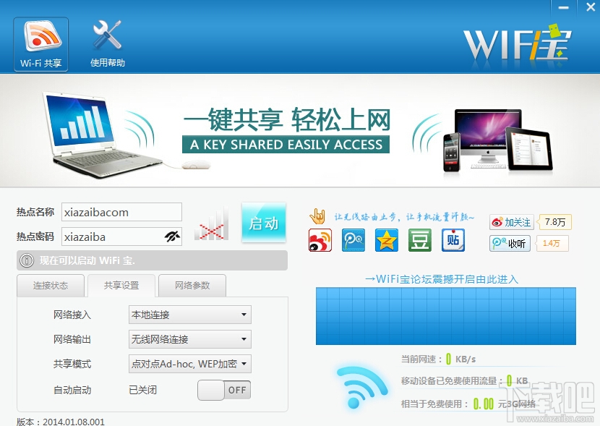Click the Tencent Weibo share icon

353,240
